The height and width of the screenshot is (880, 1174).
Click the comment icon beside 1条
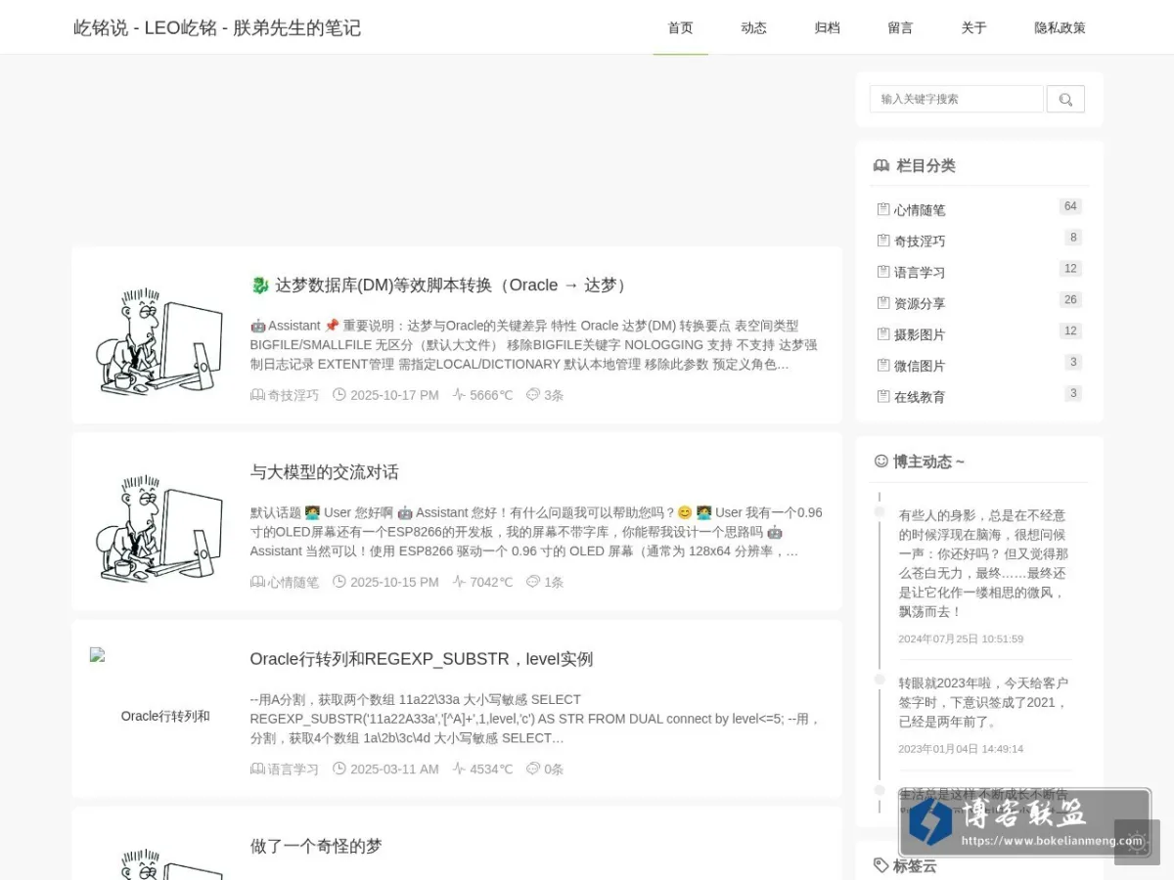[533, 582]
